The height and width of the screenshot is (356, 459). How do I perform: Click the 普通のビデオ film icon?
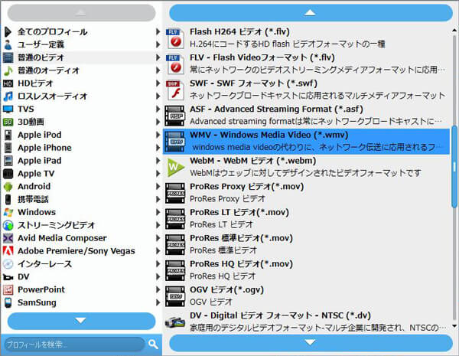(x=8, y=57)
